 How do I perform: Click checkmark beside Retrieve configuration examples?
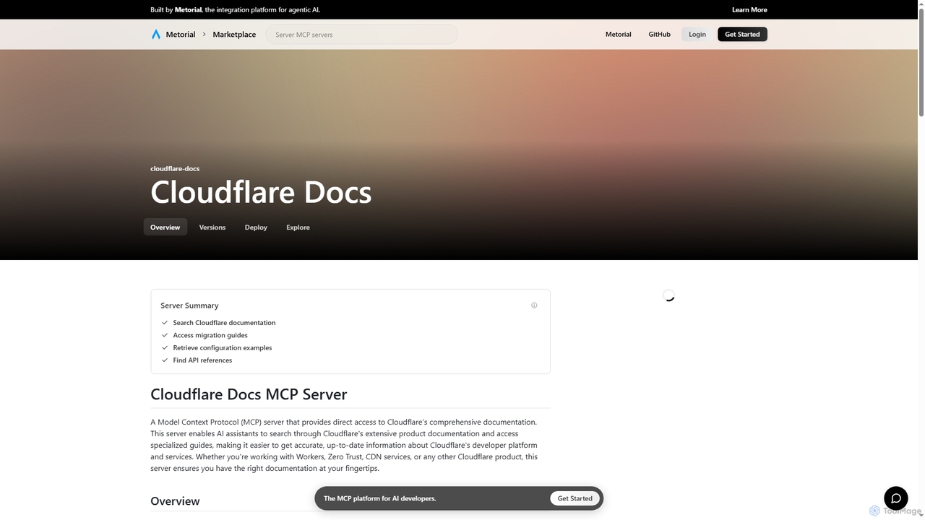pos(165,348)
